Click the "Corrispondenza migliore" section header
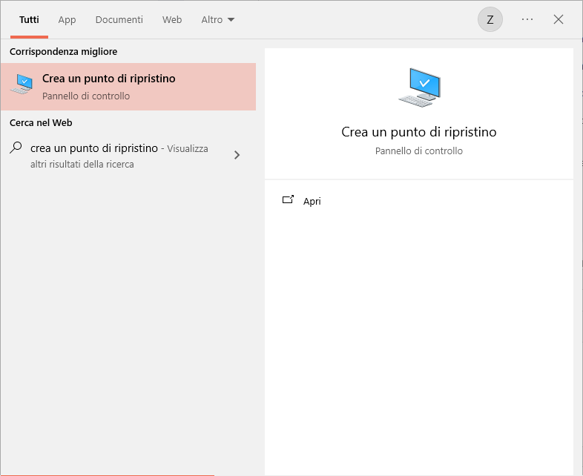This screenshot has height=476, width=583. pyautogui.click(x=63, y=51)
